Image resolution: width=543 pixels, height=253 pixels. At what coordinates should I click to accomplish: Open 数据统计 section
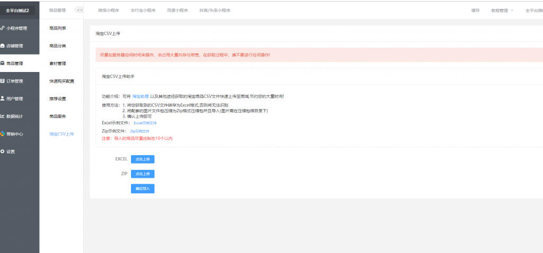point(14,116)
